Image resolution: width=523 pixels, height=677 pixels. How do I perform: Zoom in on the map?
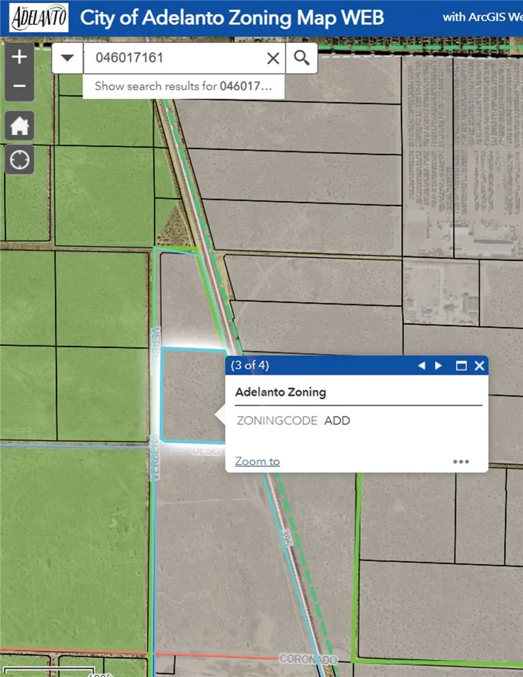pyautogui.click(x=19, y=57)
